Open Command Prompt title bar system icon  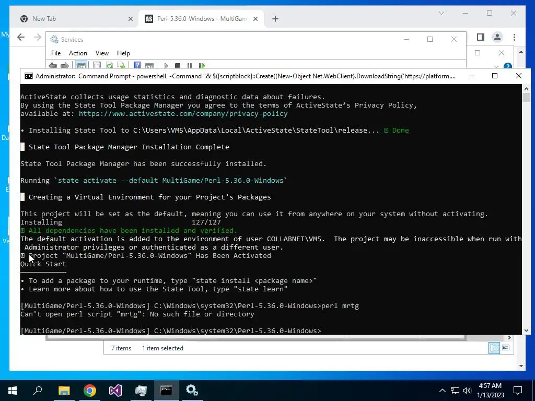coord(29,76)
